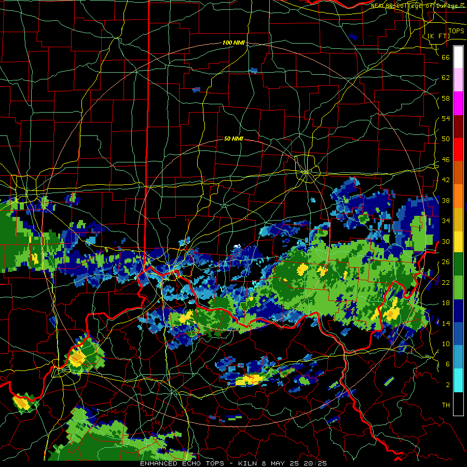This screenshot has height=467, width=467.
Task: Click the light pink swatch of the color scale
Action: (458, 80)
